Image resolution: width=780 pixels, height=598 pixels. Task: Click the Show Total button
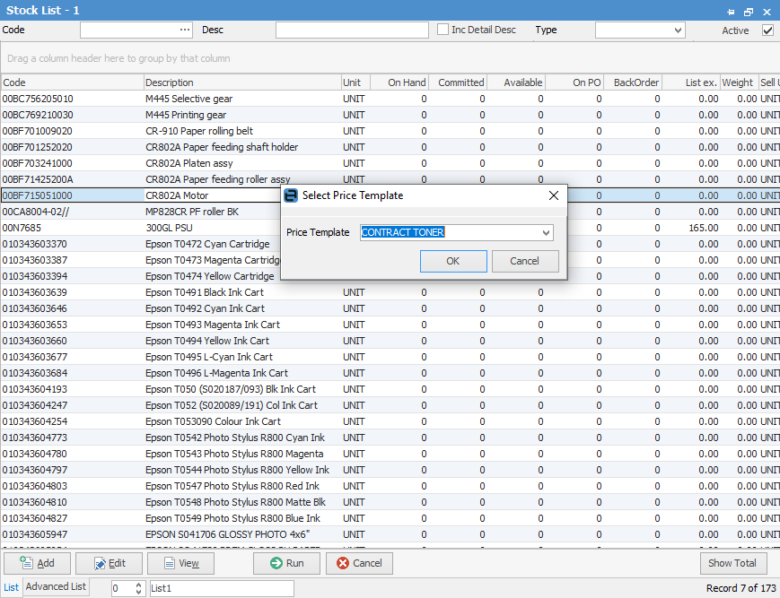pyautogui.click(x=732, y=563)
